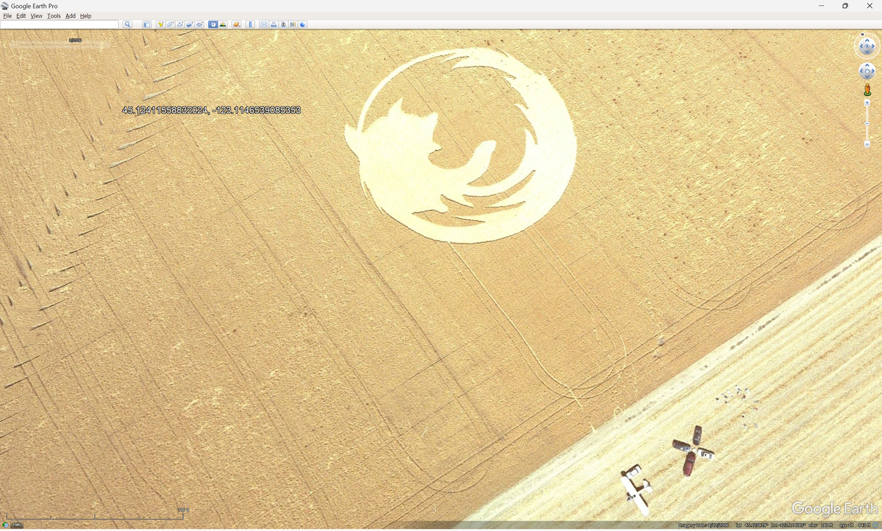Click the lat readout in status bar
This screenshot has width=882, height=531.
point(751,526)
